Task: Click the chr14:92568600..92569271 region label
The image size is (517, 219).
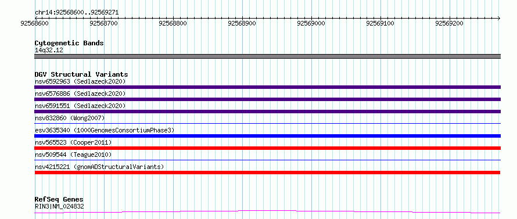Action: [x=77, y=13]
